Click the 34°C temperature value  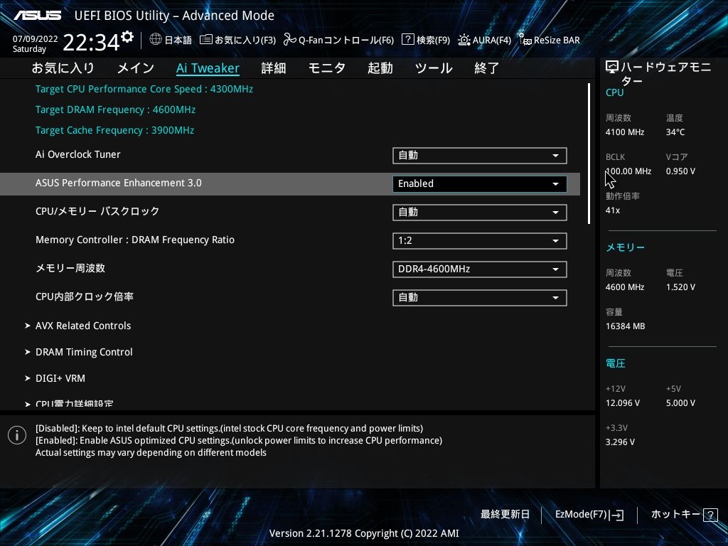[x=675, y=132]
